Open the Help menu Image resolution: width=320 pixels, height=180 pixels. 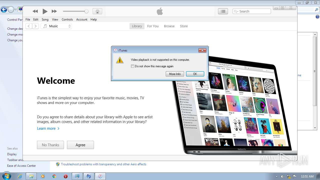pyautogui.click(x=93, y=19)
